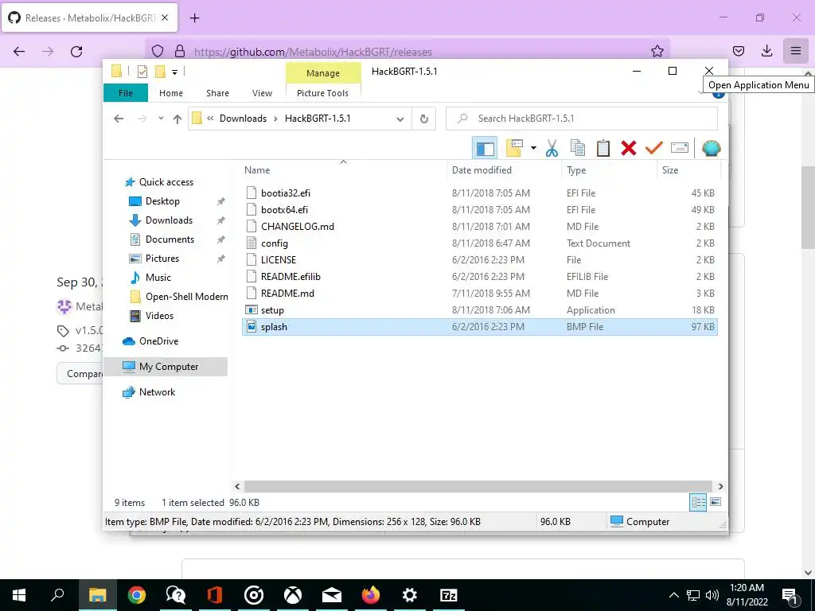Toggle the navigation pane toolbar icon
The width and height of the screenshot is (815, 611).
tap(485, 148)
